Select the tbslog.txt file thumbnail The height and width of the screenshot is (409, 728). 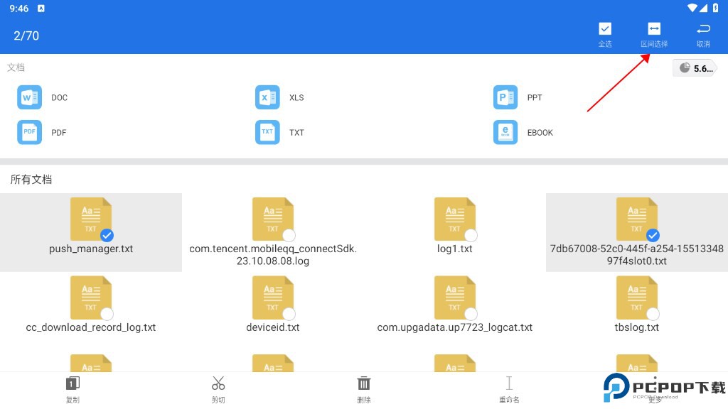[636, 297]
